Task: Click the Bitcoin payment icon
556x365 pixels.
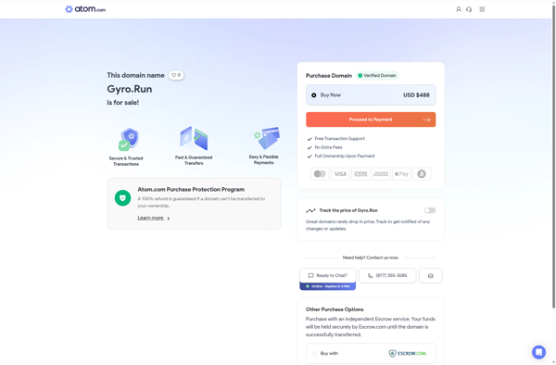Action: [422, 174]
